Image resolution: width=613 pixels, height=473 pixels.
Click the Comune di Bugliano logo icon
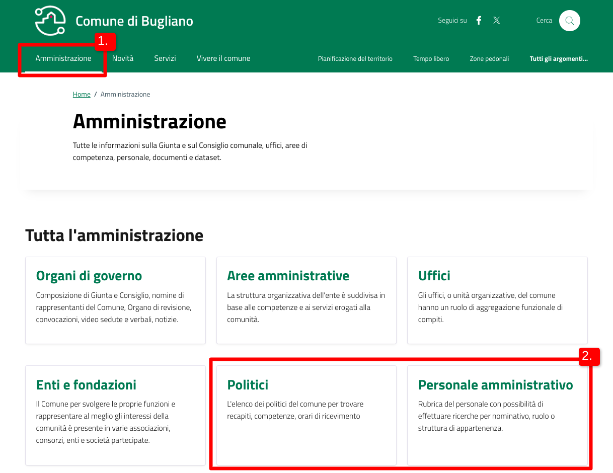click(x=50, y=21)
